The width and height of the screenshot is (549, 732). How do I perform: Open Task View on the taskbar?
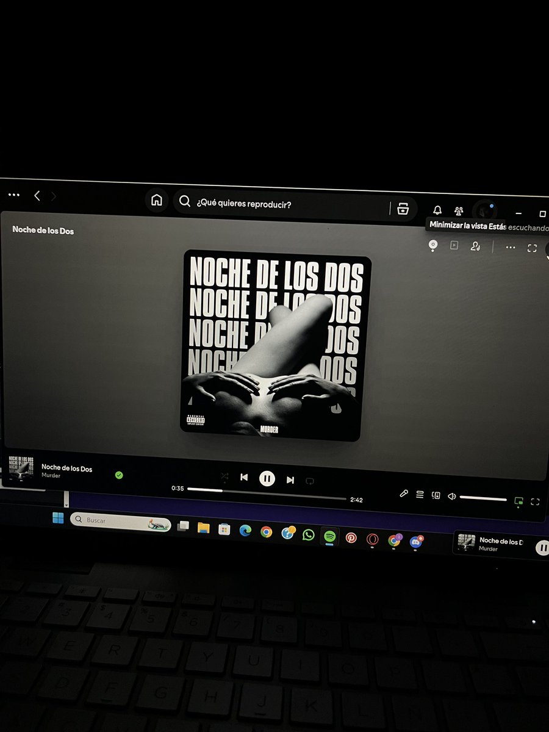pyautogui.click(x=183, y=526)
